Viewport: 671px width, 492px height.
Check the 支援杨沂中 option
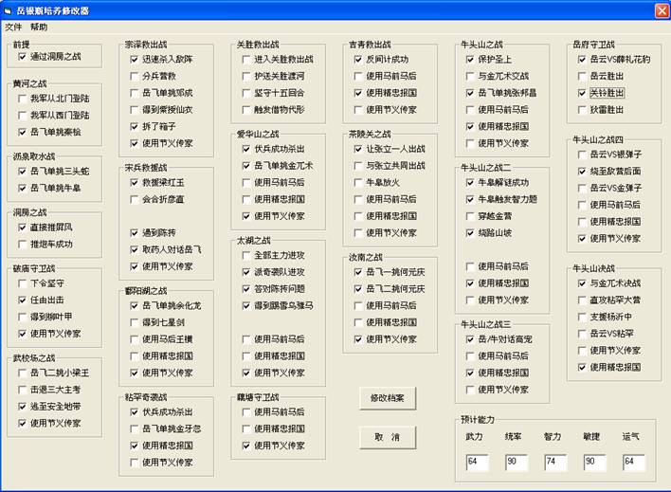[582, 317]
